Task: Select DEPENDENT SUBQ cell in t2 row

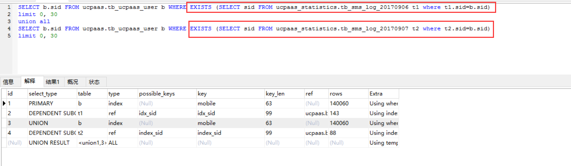Action: coord(52,133)
